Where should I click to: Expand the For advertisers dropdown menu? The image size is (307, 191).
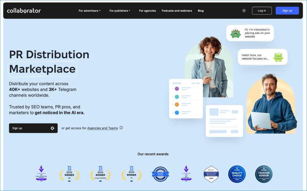click(x=89, y=11)
